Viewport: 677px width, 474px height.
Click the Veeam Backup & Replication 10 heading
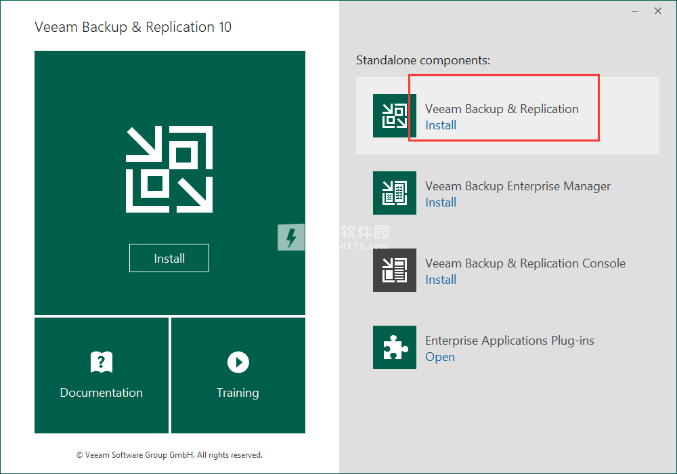(133, 27)
